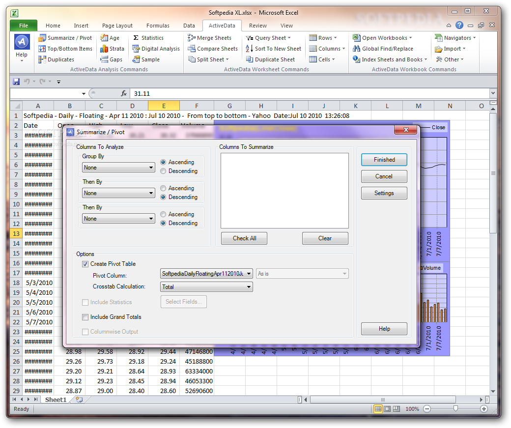Open the Statistics command

[x=148, y=38]
